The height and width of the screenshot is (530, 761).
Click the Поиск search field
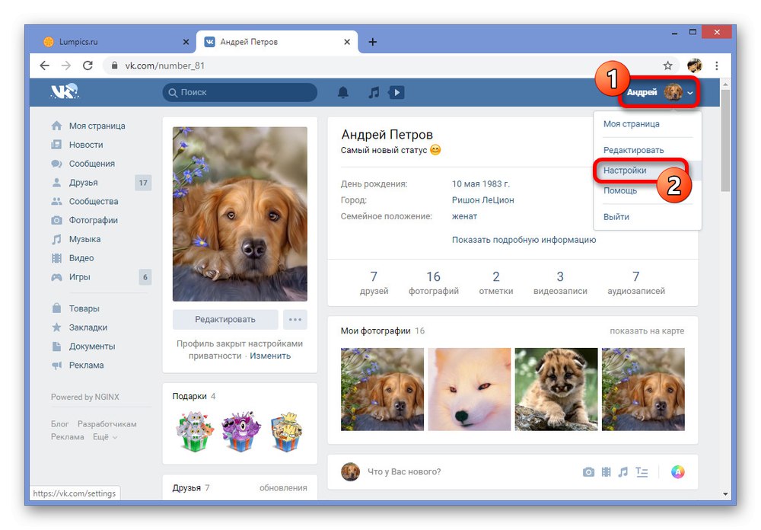coord(240,92)
